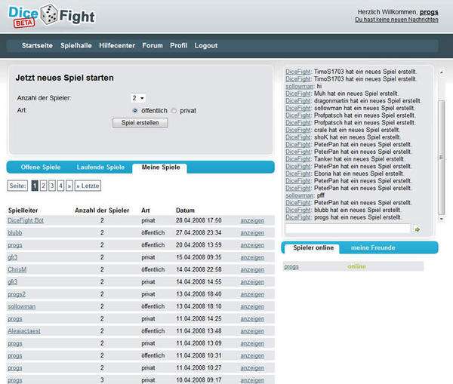Click DiceFight link before 'Muh hat' message

coord(298,94)
